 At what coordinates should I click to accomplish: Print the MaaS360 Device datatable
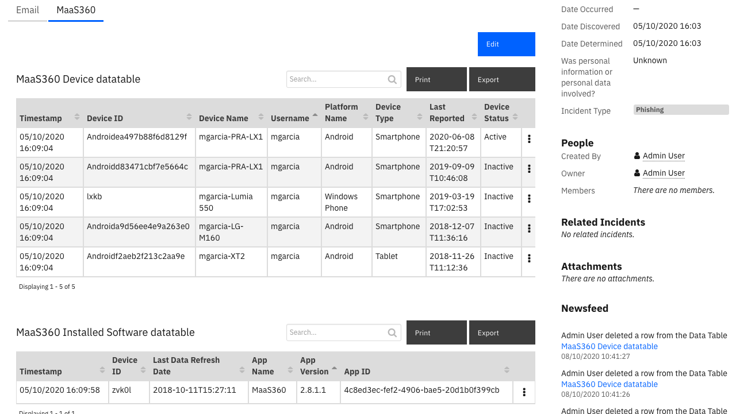pyautogui.click(x=436, y=79)
